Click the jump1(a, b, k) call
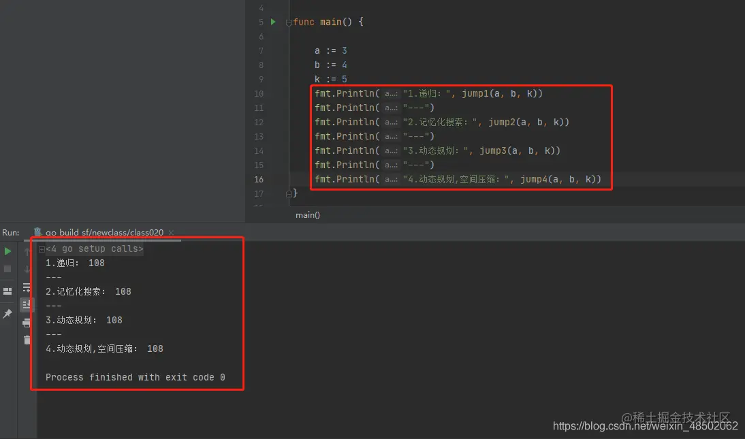Screen dimensions: 745x439 click(499, 94)
